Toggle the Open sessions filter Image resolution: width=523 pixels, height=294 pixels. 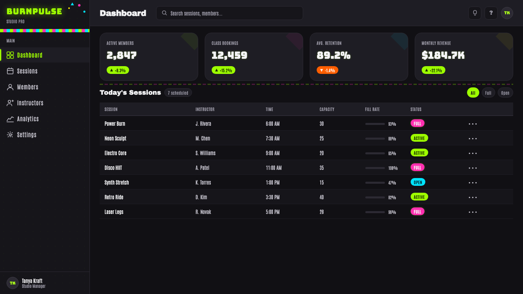[505, 93]
